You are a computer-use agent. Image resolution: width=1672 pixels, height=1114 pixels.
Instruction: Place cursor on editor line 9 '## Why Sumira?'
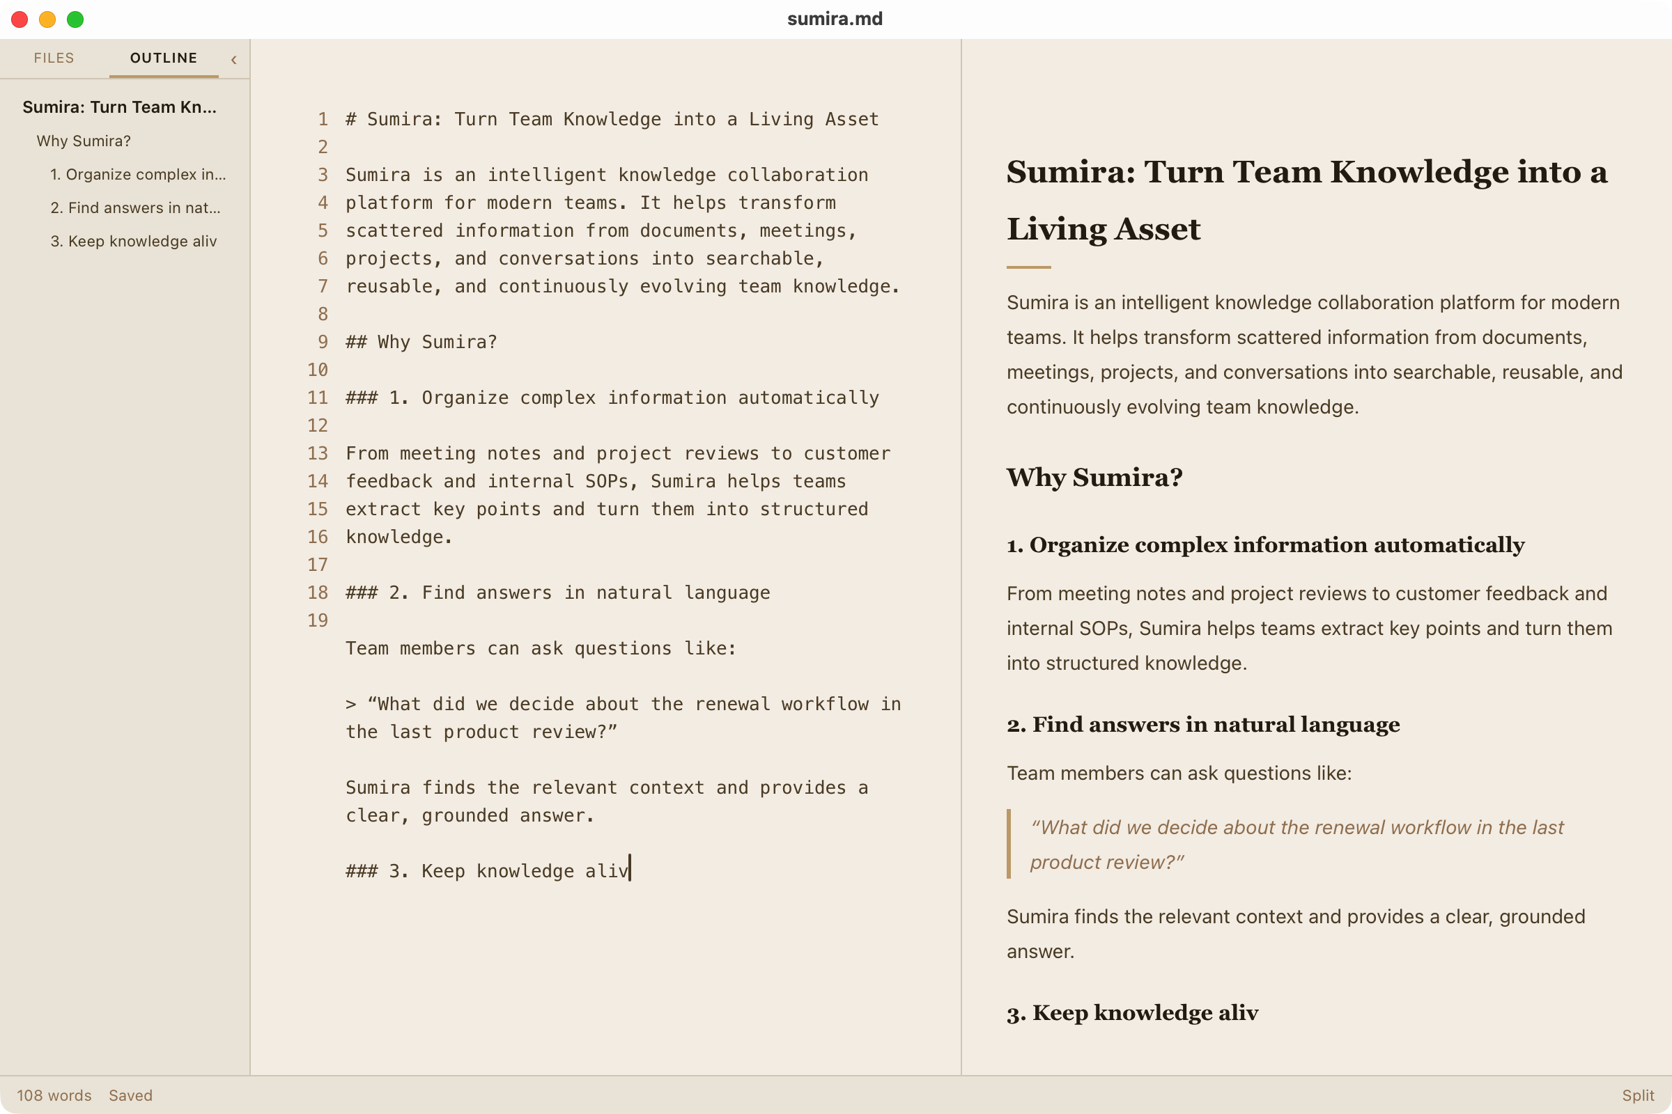click(x=421, y=342)
